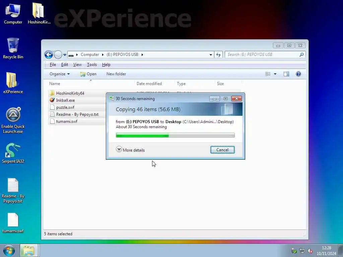Minimize the copy progress dialog
343x257 pixels.
(x=214, y=99)
